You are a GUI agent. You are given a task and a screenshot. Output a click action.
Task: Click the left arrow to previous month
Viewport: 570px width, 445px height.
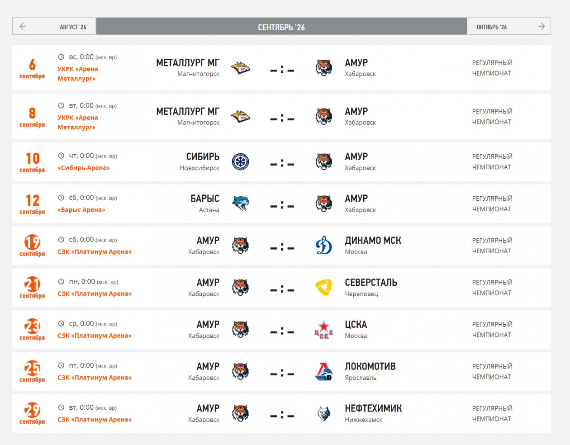23,26
